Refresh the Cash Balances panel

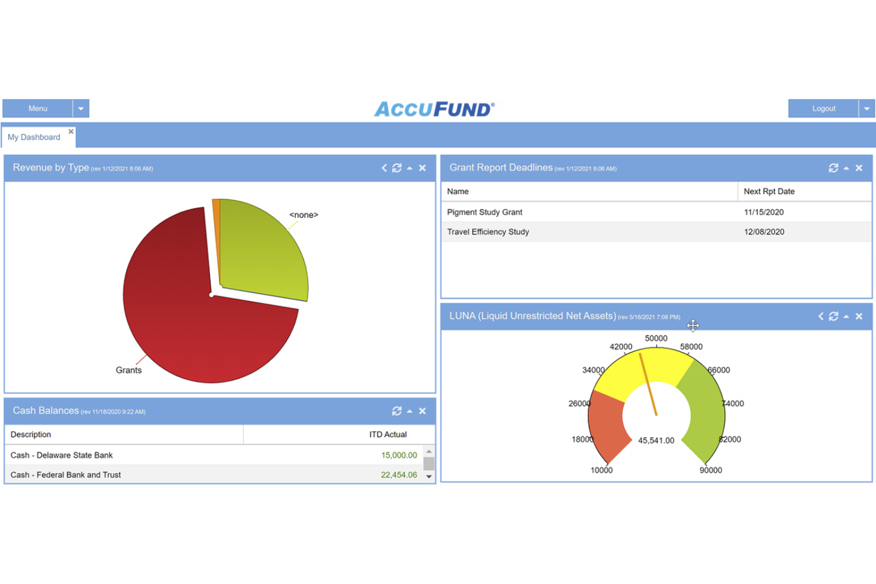tap(397, 411)
